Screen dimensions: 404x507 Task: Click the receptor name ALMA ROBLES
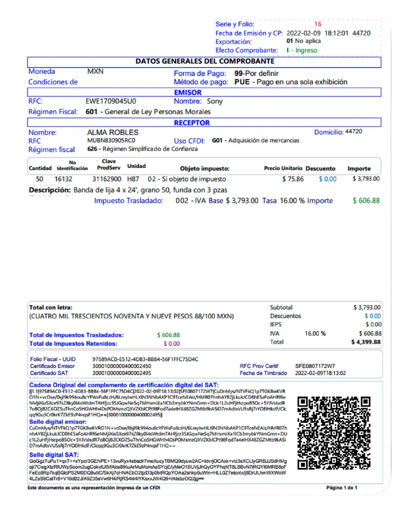(x=112, y=133)
